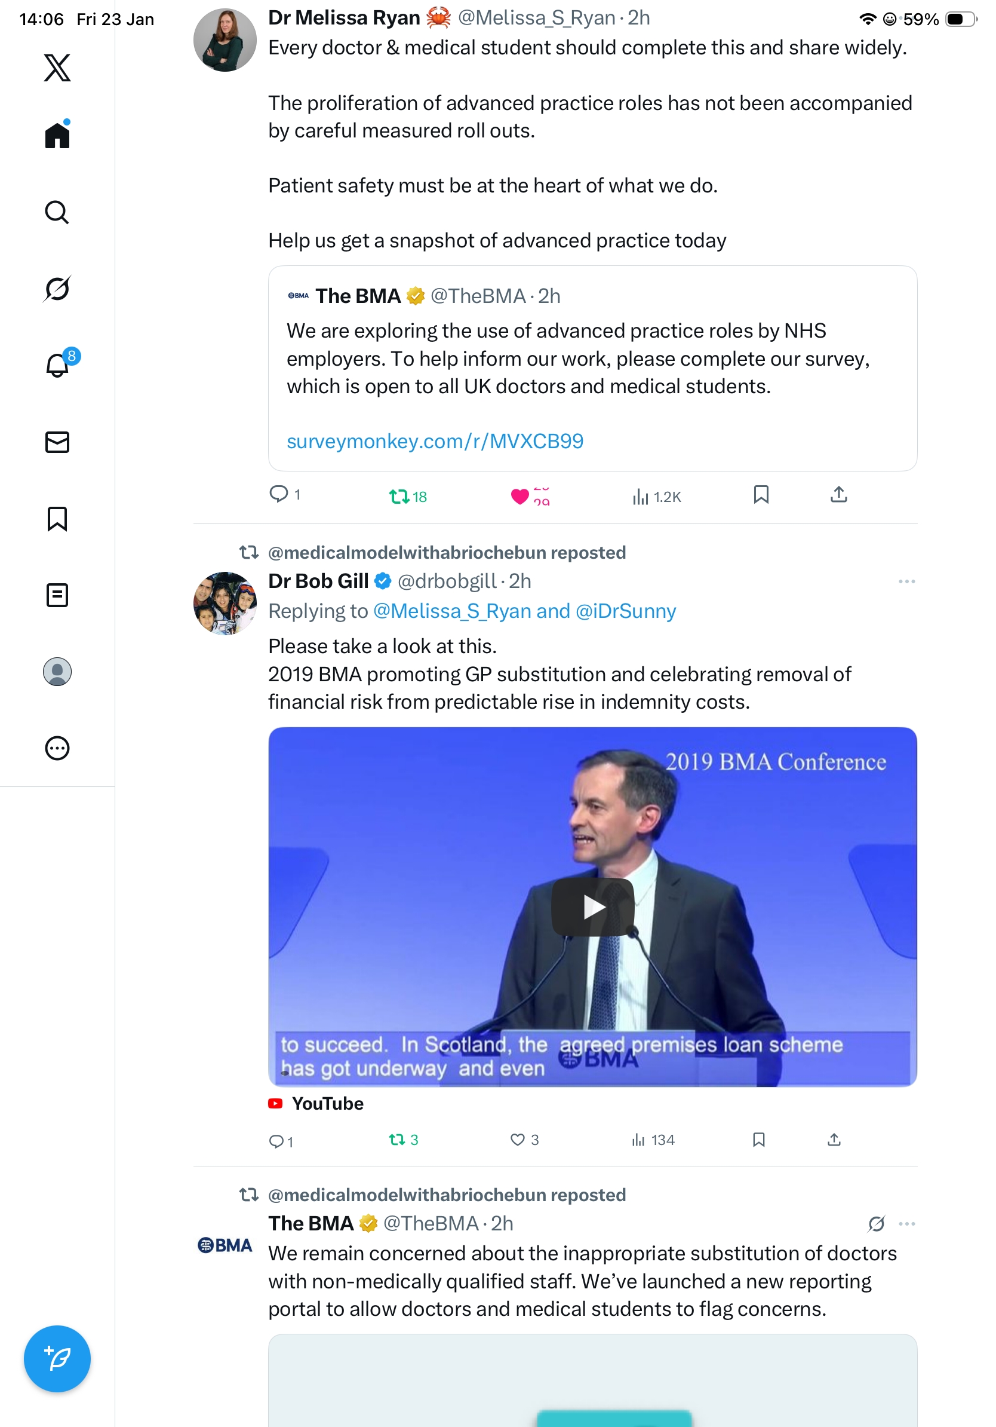
Task: Open more options on Dr Bob Gill's post
Action: click(906, 581)
